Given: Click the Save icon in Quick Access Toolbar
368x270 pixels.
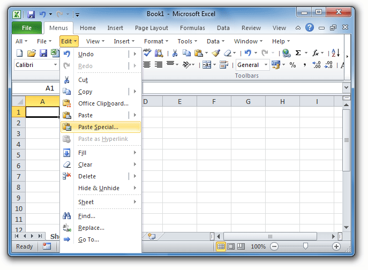Looking at the screenshot, I should pos(31,14).
